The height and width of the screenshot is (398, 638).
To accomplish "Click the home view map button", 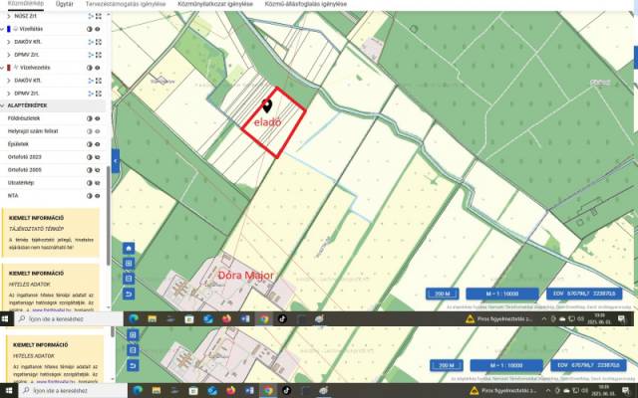I will 128,249.
